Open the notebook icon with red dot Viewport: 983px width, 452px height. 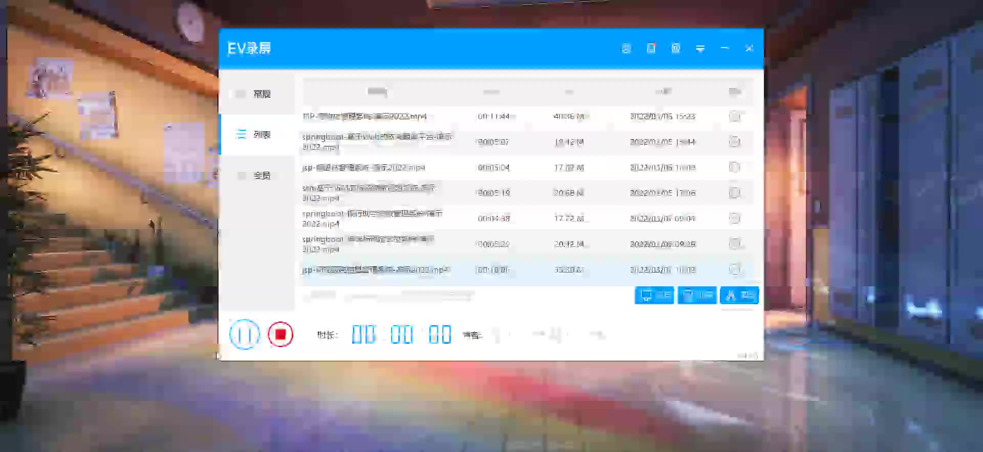pyautogui.click(x=651, y=49)
